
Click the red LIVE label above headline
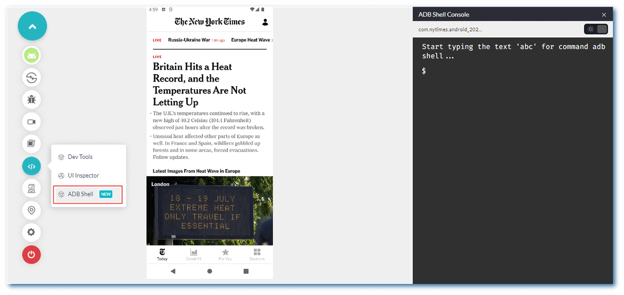coord(157,57)
